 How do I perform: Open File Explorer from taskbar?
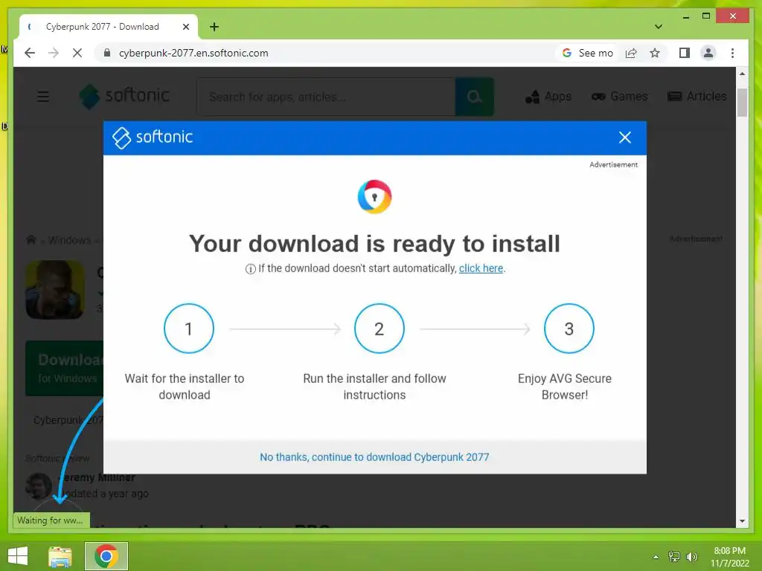60,556
